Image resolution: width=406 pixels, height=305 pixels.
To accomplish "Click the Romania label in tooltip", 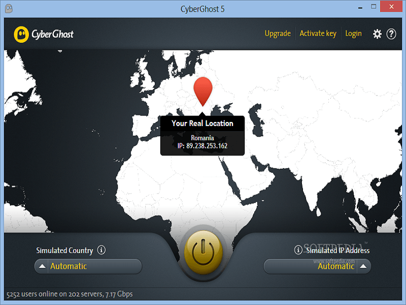I will click(x=202, y=138).
